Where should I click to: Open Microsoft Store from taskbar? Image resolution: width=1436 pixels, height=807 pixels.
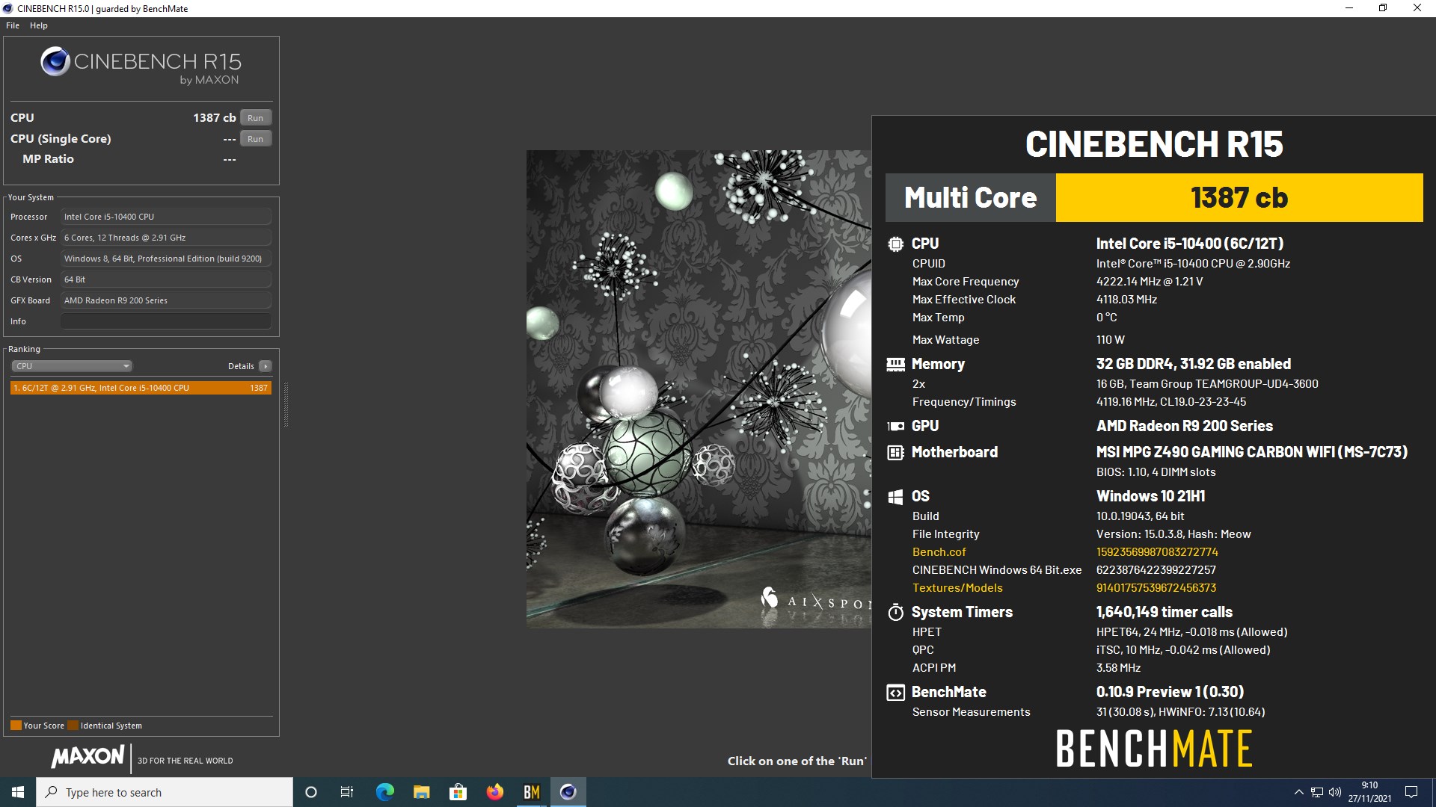pos(458,792)
